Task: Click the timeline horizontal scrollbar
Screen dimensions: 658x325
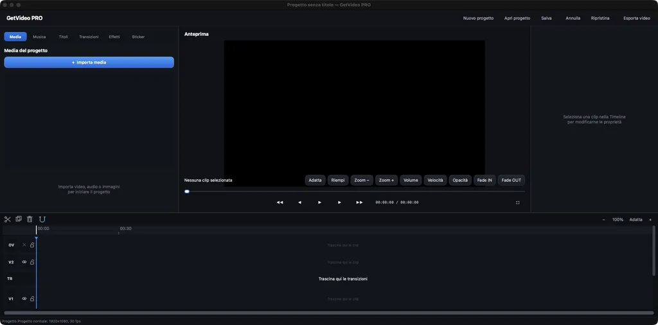Action: [x=328, y=313]
